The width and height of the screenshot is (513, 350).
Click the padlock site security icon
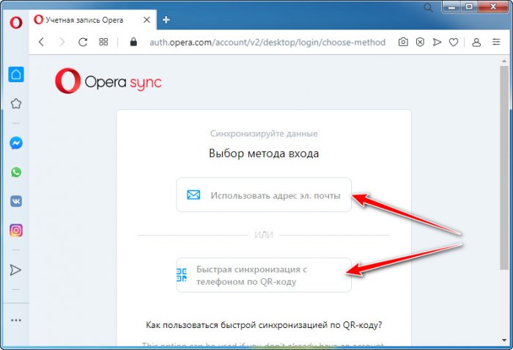tap(133, 42)
